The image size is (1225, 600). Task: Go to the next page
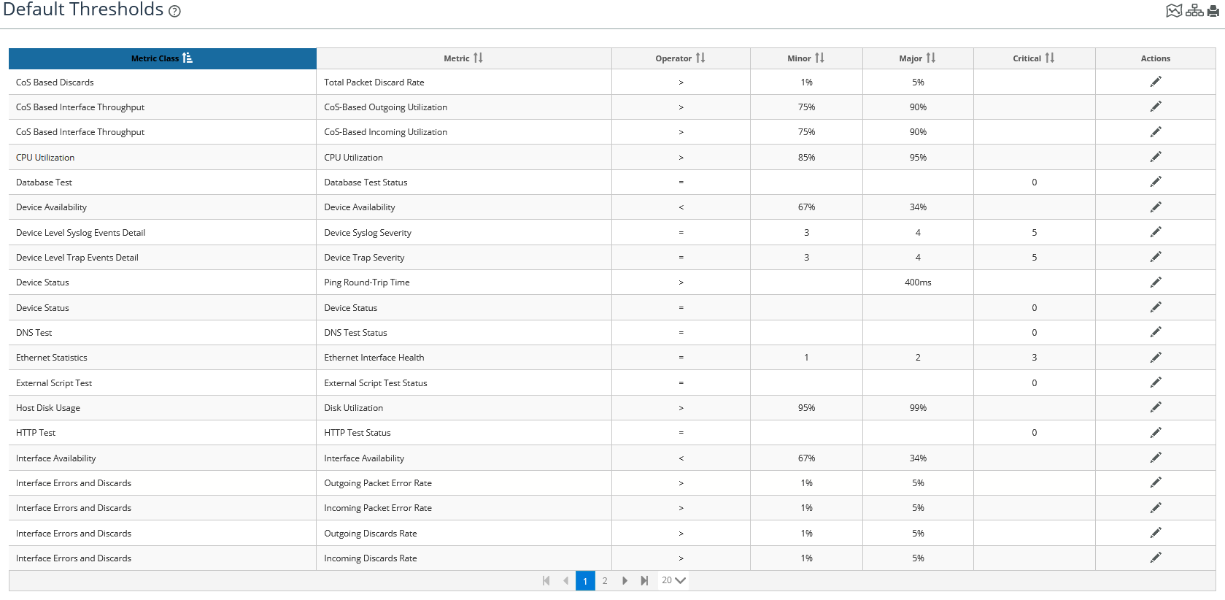pos(625,581)
